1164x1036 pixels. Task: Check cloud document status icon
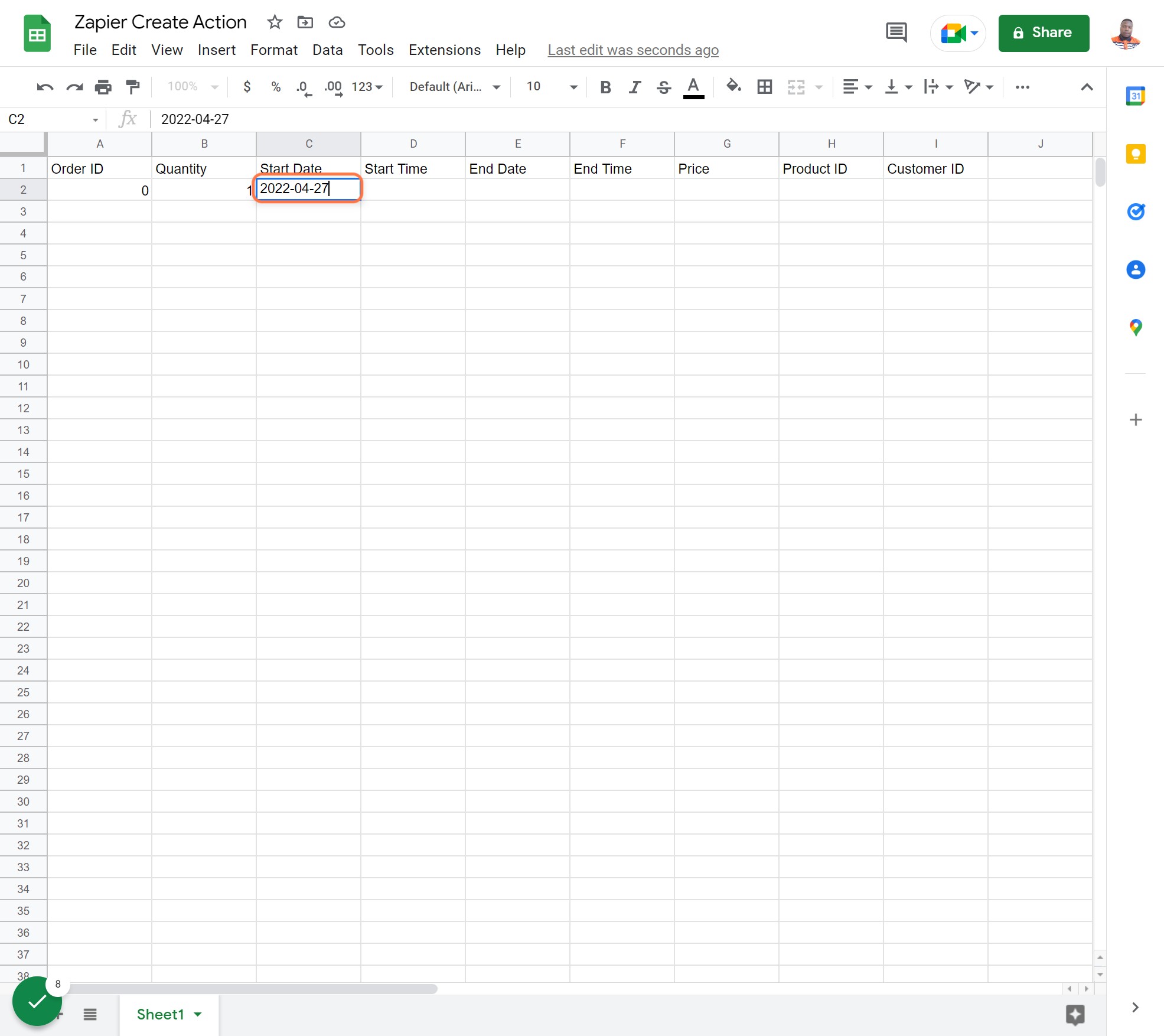337,22
